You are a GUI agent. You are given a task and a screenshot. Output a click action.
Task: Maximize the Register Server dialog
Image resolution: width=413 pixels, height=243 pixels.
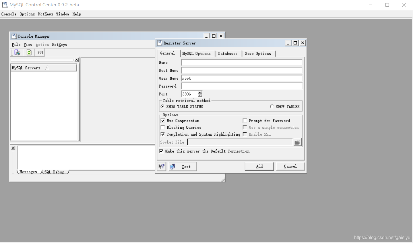295,43
